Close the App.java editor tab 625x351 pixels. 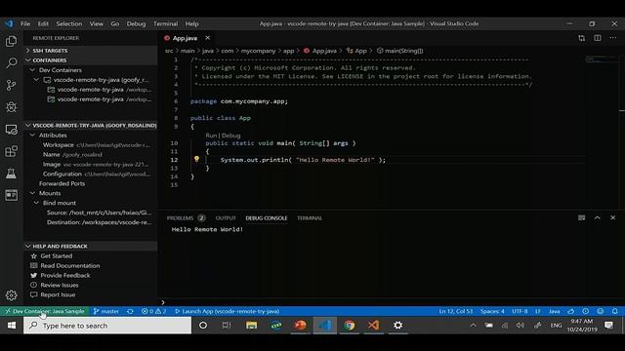click(208, 38)
